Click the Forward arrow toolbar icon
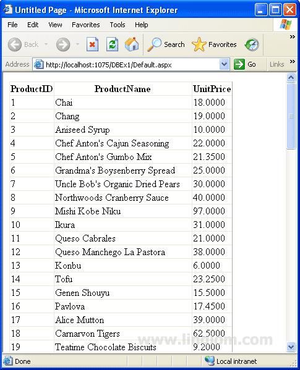The image size is (300, 370). [63, 44]
